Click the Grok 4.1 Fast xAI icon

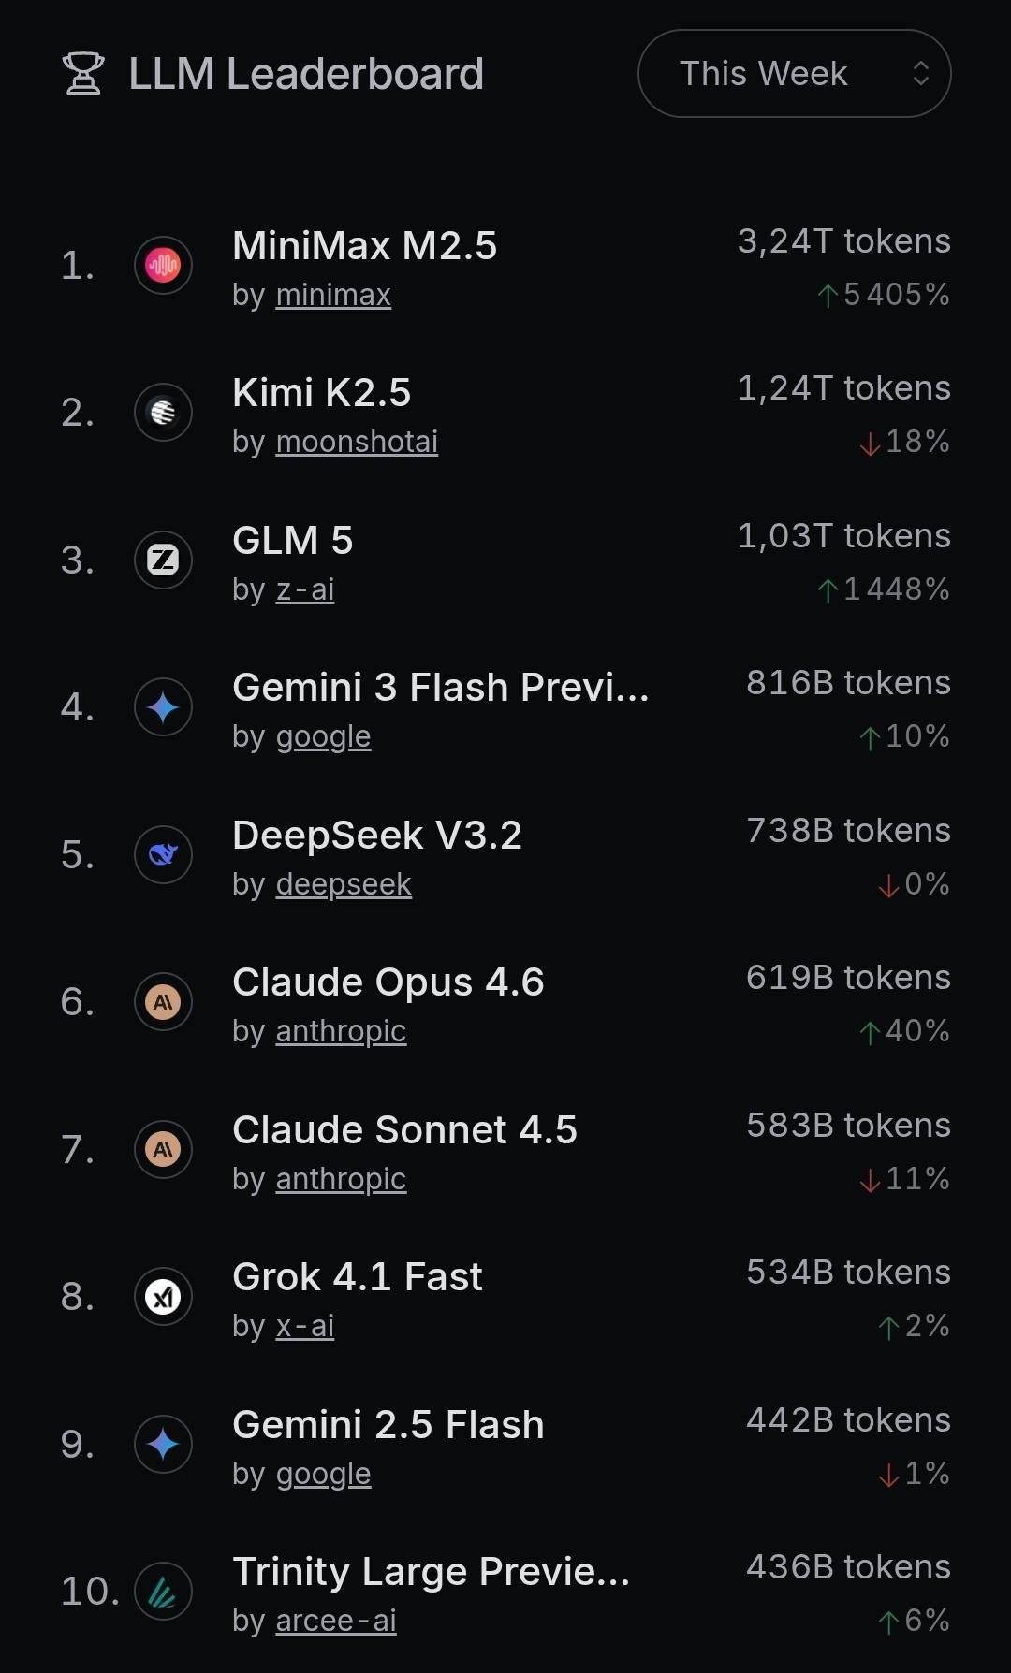(x=163, y=1297)
